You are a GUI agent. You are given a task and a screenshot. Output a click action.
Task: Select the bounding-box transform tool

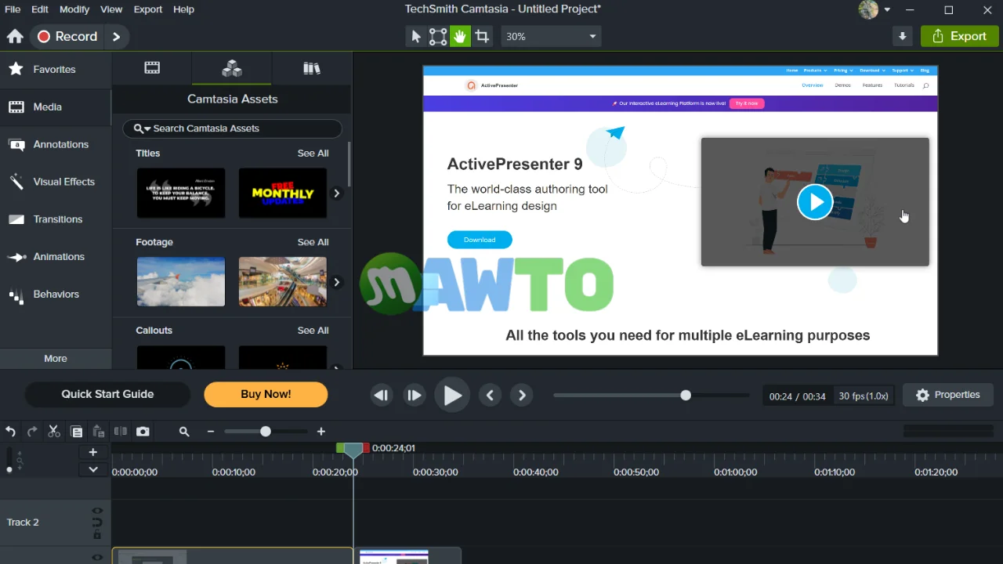438,36
